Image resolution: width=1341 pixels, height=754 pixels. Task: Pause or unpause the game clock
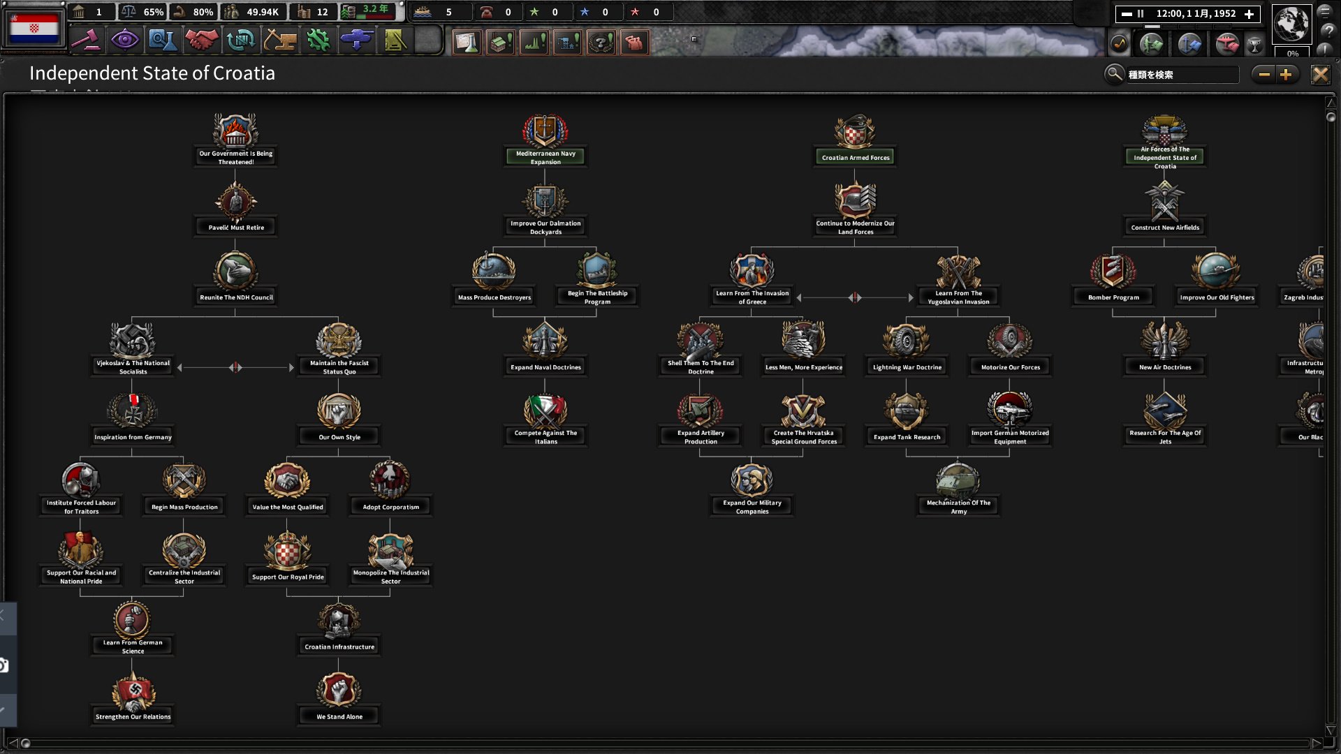[x=1141, y=13]
